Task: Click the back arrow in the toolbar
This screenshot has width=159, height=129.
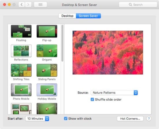Action: click(x=22, y=5)
